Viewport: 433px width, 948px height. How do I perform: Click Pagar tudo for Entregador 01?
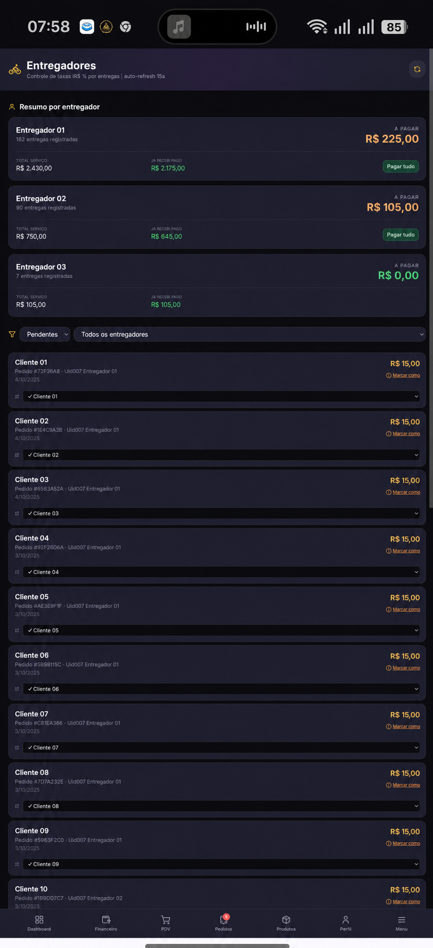coord(401,167)
